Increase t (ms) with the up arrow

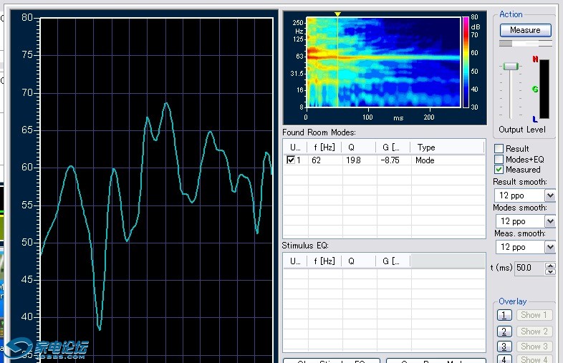coord(550,265)
